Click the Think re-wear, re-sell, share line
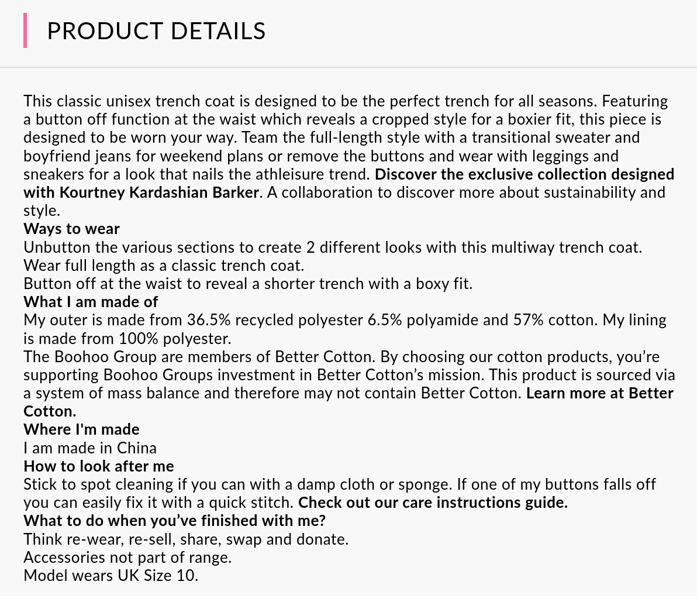 point(186,539)
